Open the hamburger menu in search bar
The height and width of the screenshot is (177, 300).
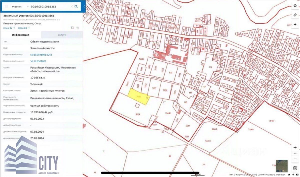pyautogui.click(x=6, y=6)
